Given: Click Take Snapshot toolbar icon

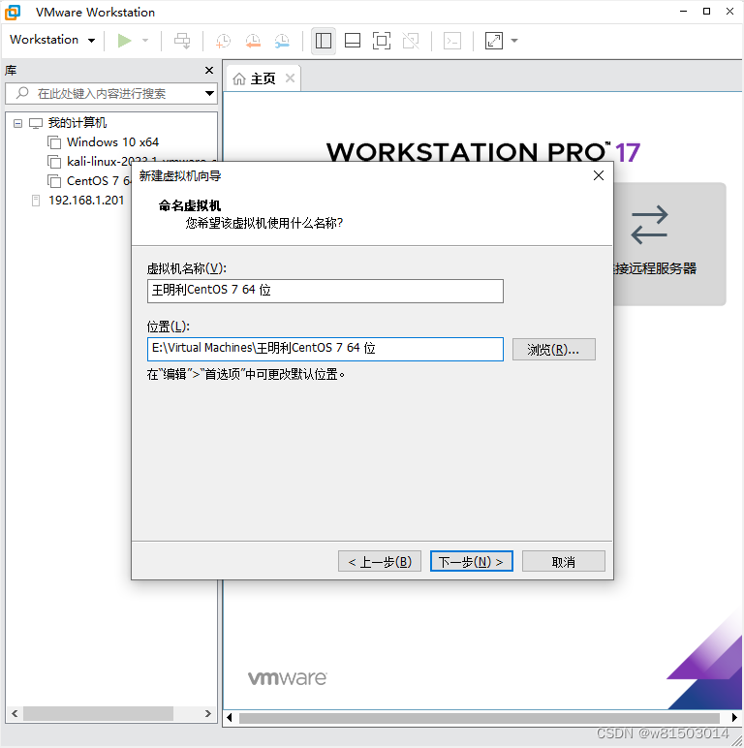Looking at the screenshot, I should tap(223, 41).
